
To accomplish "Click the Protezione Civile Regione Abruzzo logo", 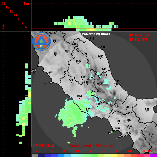I will pyautogui.click(x=41, y=41).
